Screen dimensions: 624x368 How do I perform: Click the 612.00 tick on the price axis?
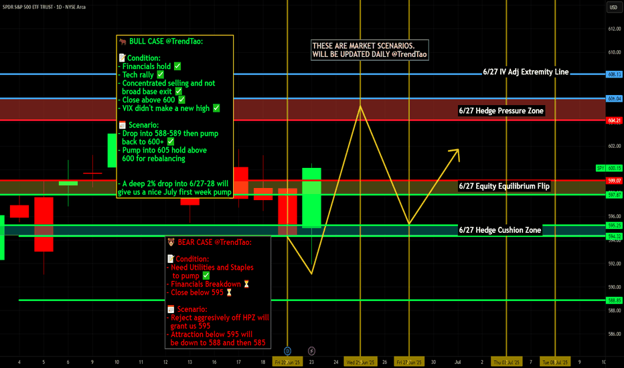(614, 29)
